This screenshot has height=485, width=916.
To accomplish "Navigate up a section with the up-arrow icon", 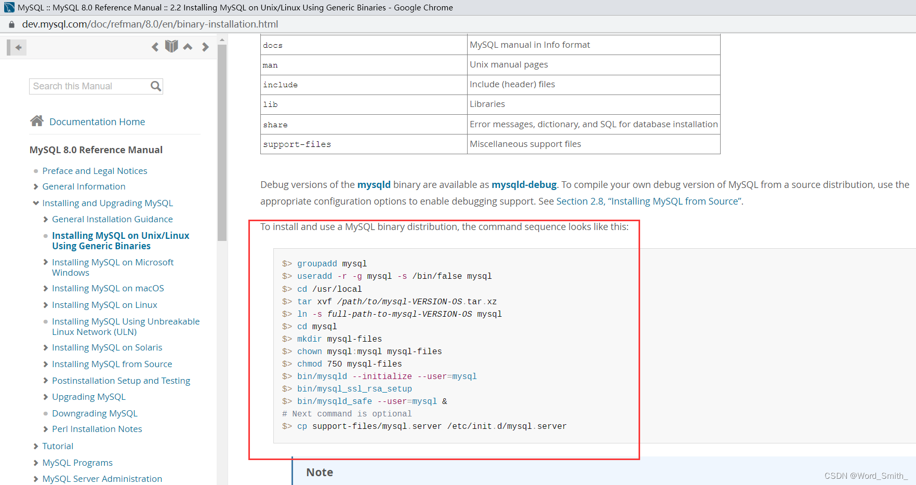I will [x=188, y=46].
